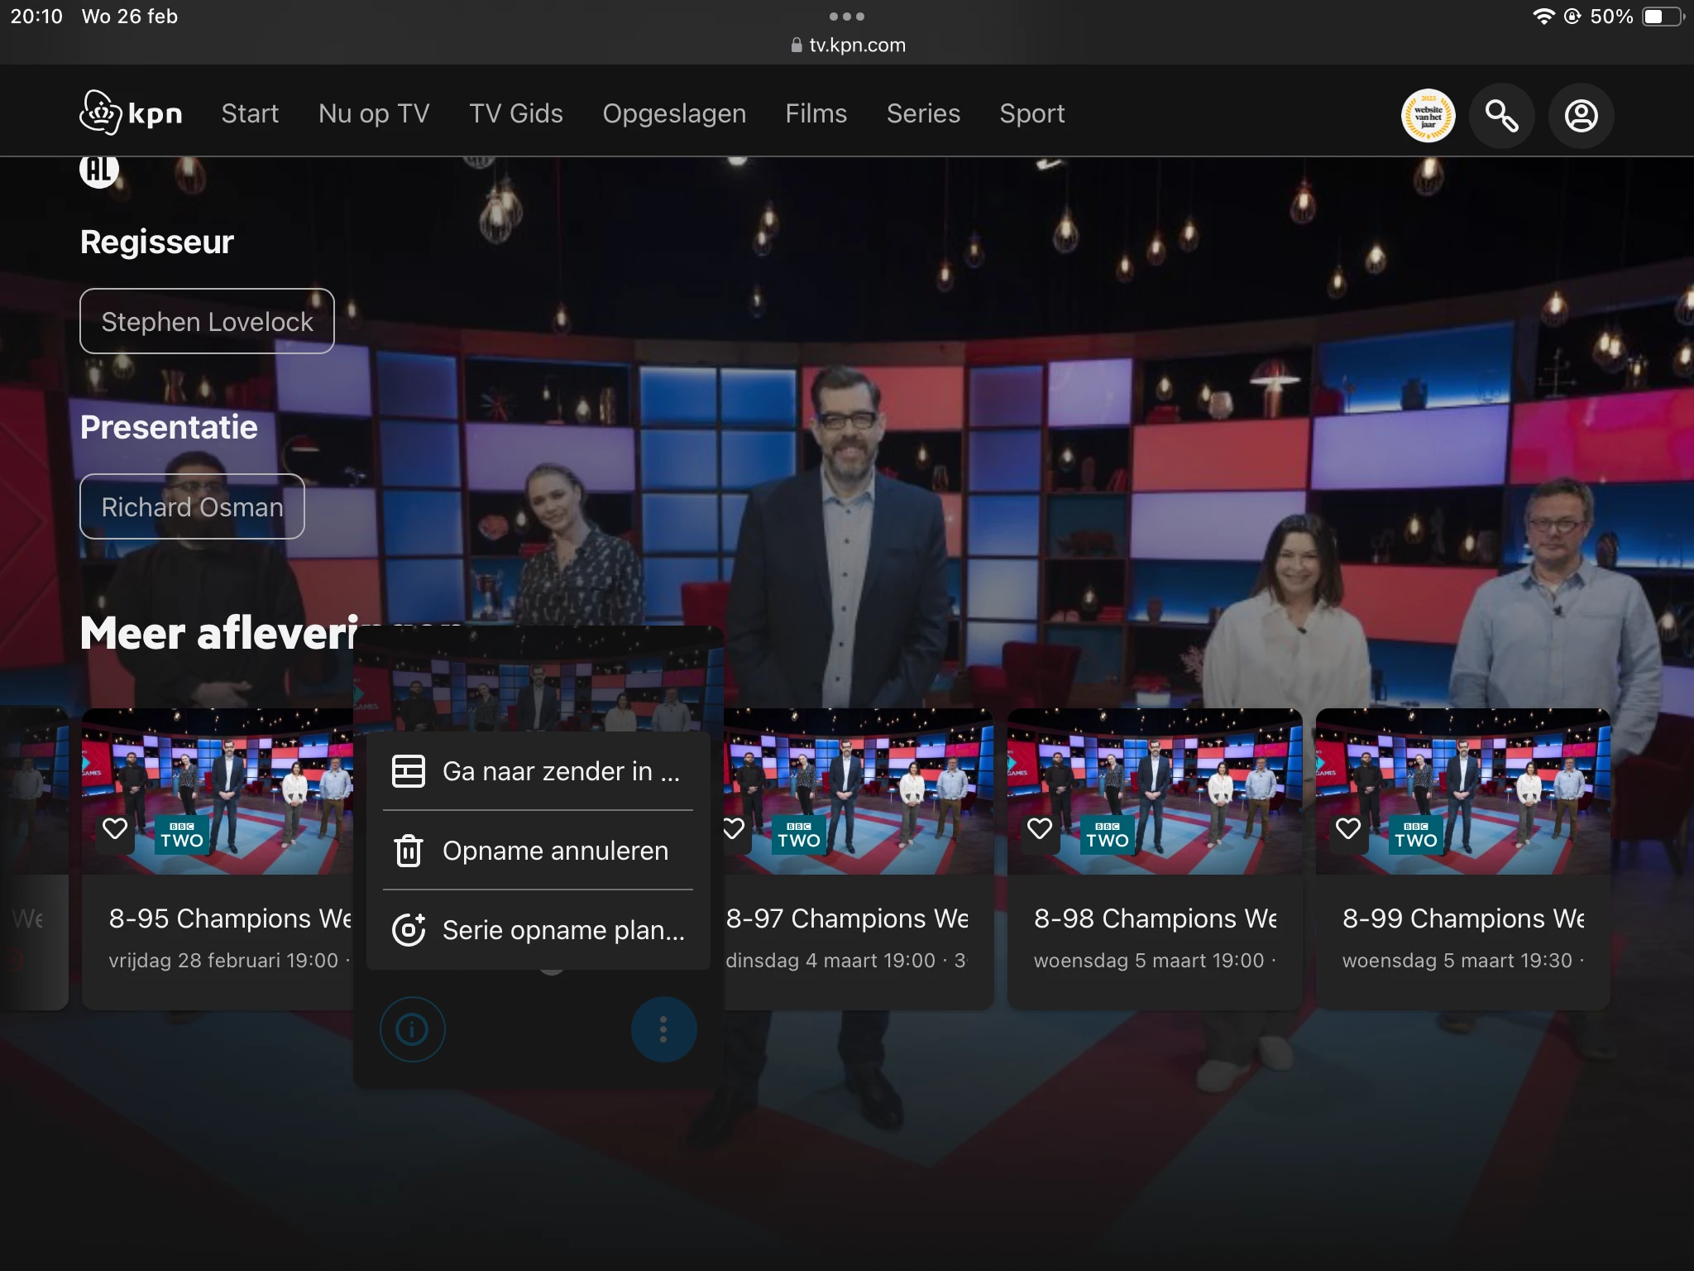Click the info icon on popup card

412,1029
